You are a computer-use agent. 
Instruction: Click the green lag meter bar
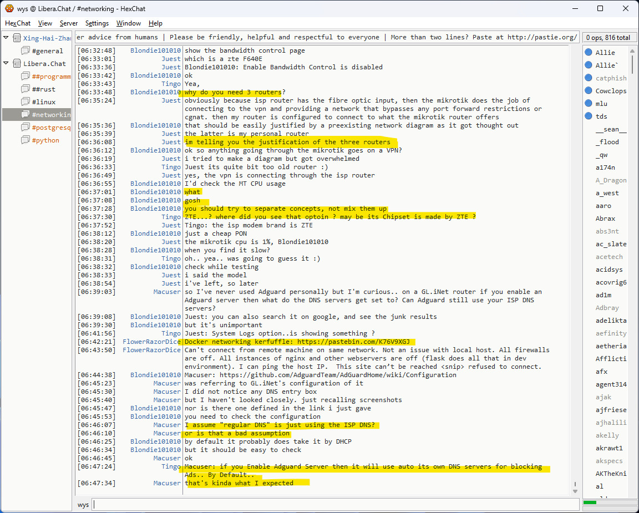click(x=590, y=502)
